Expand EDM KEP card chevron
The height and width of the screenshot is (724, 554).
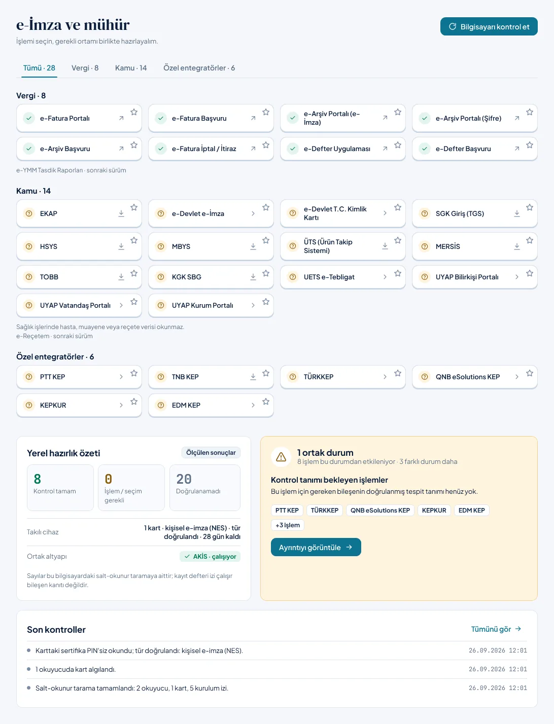click(253, 405)
